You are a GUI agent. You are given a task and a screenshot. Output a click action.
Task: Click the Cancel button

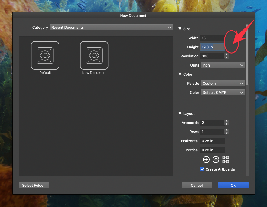(197, 185)
